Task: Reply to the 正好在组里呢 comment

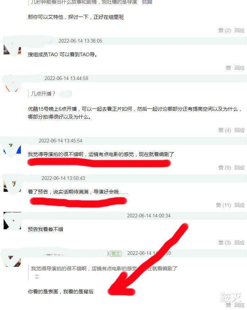Action: [x=239, y=30]
